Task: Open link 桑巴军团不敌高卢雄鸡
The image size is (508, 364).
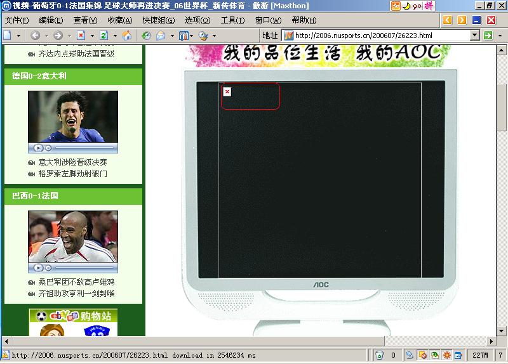Action: coord(76,282)
